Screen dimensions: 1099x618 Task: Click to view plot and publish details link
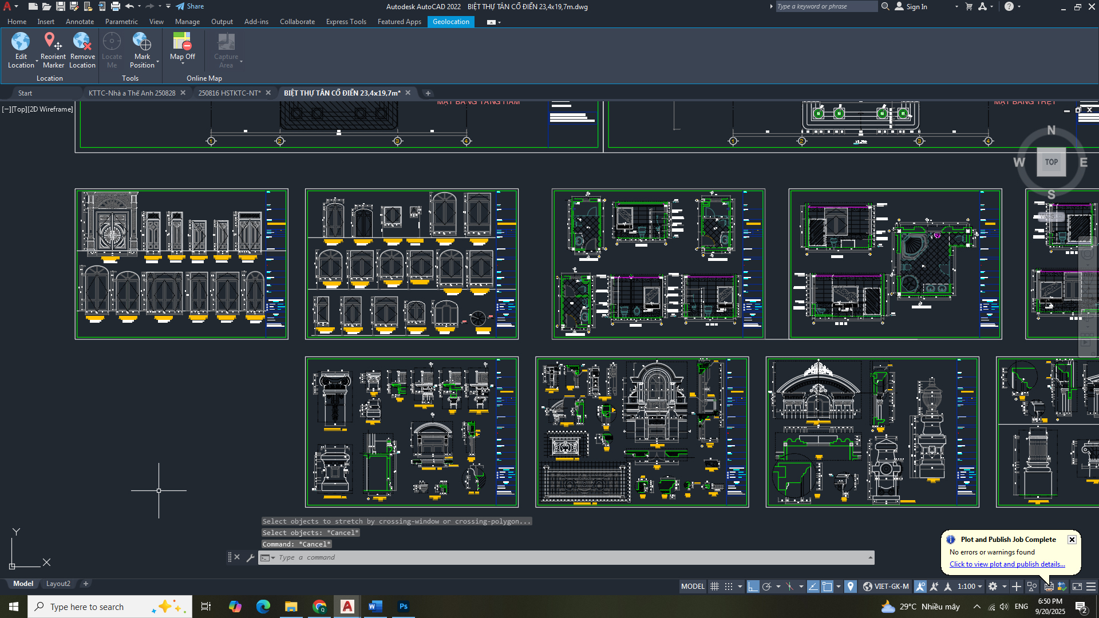pyautogui.click(x=1007, y=564)
